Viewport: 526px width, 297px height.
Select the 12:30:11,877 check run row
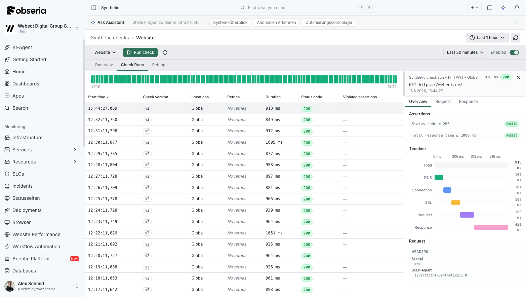point(244,142)
